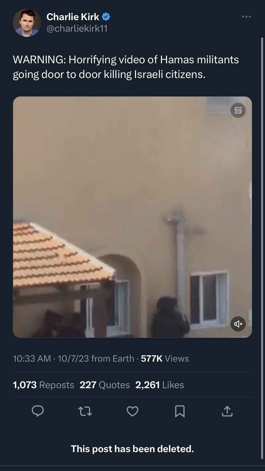View the 227 Quotes list

pos(105,385)
